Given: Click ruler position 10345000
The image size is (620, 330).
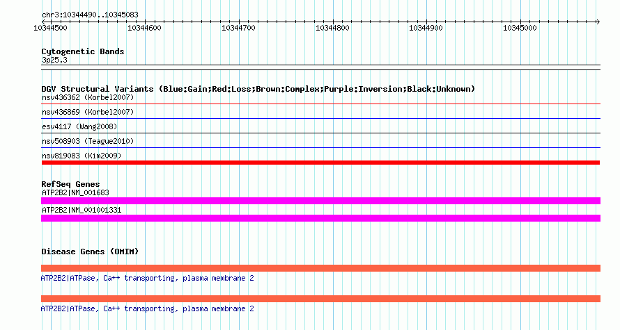Looking at the screenshot, I should (x=520, y=28).
